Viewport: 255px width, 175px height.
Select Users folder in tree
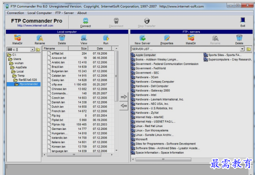tap(15, 59)
